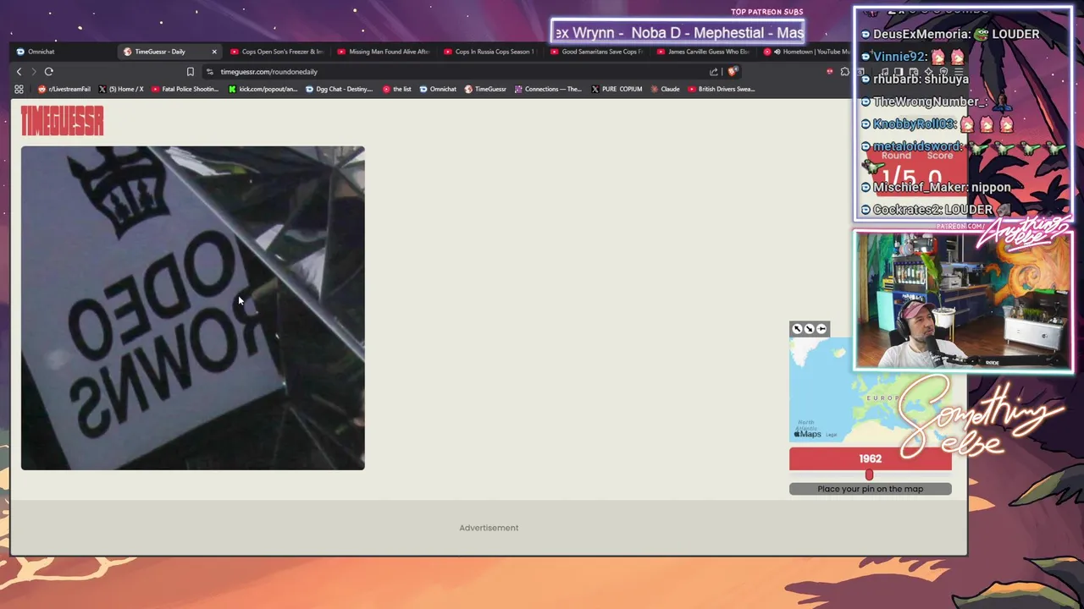1084x609 pixels.
Task: Click the round photo showing the crown sign
Action: (x=193, y=308)
